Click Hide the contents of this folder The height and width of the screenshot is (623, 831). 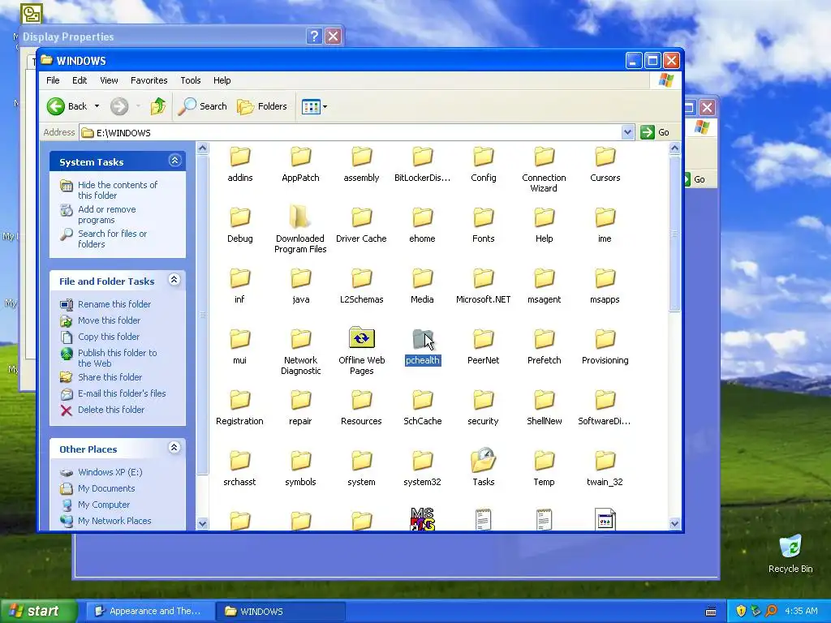point(117,190)
